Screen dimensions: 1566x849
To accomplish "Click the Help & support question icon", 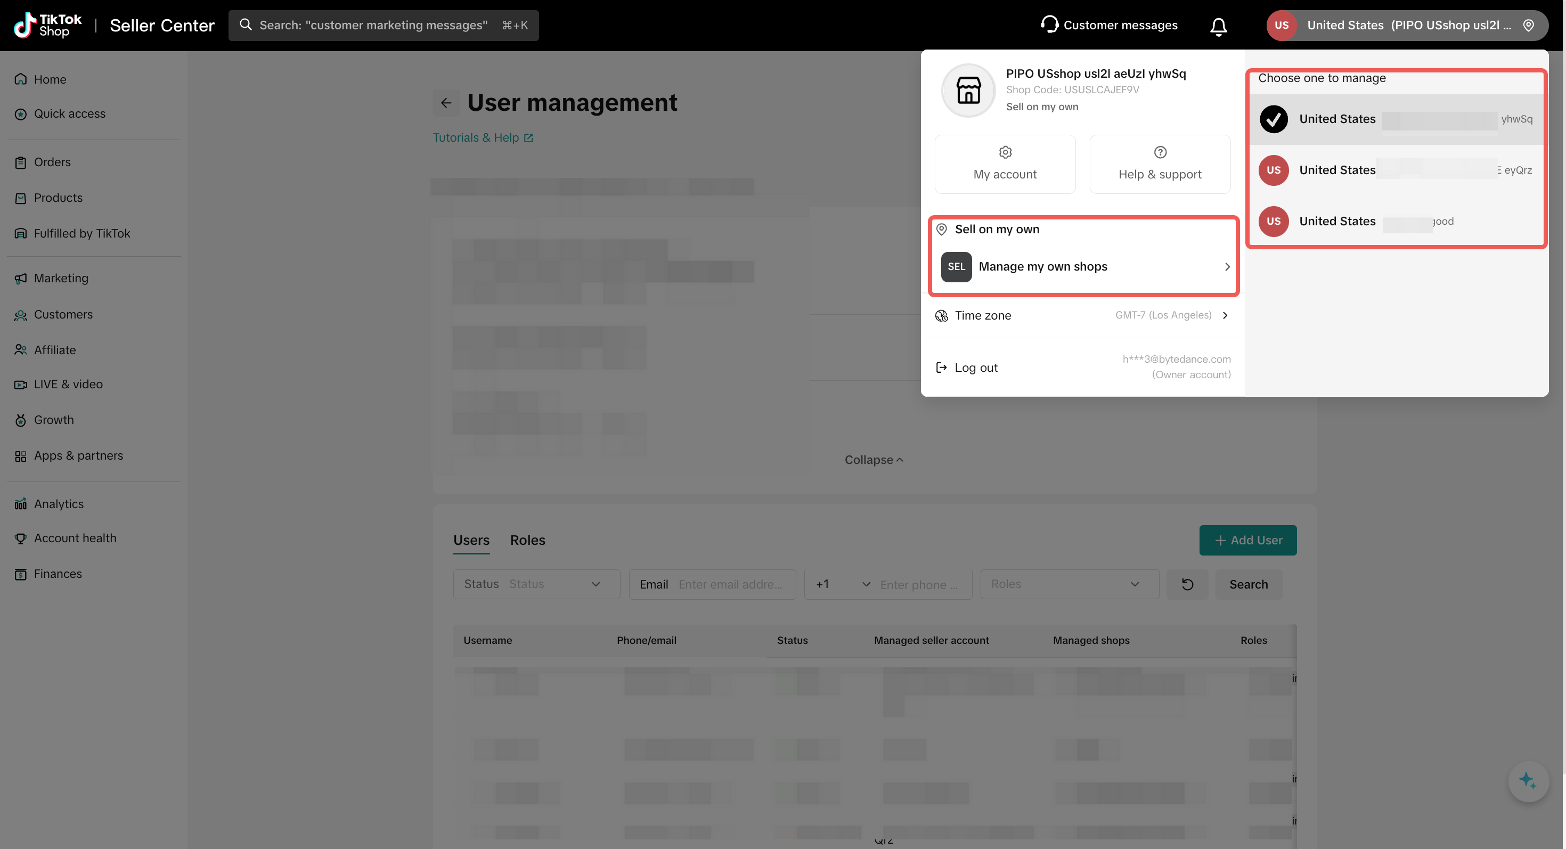I will pyautogui.click(x=1160, y=152).
